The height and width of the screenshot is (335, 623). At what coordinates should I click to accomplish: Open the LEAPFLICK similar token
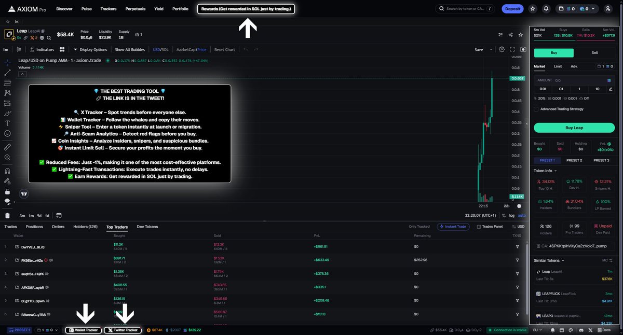point(574,297)
